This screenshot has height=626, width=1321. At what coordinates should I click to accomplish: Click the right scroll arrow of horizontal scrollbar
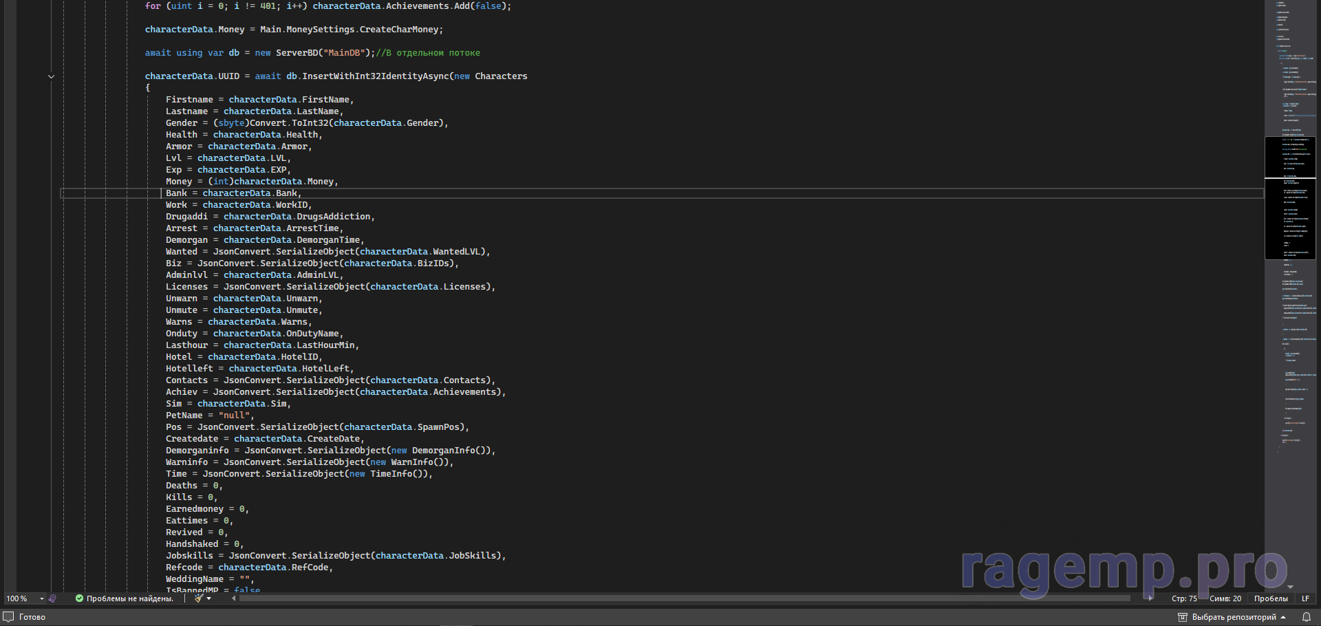pyautogui.click(x=1150, y=598)
